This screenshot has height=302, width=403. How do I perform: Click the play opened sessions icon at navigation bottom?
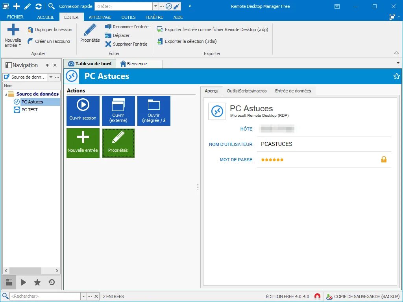pos(23,282)
